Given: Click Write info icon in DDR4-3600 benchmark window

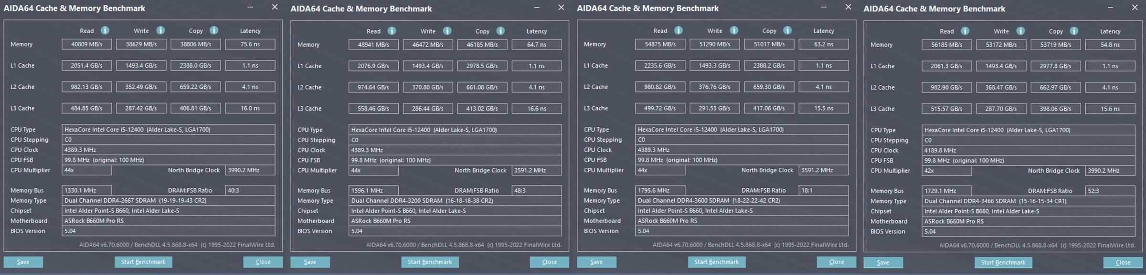Looking at the screenshot, I should click(734, 31).
